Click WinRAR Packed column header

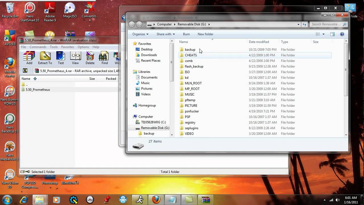pos(108,79)
